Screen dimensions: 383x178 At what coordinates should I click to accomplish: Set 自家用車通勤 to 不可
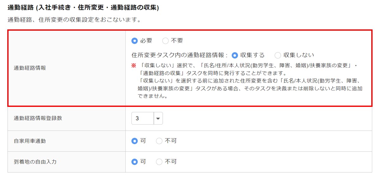click(x=159, y=141)
